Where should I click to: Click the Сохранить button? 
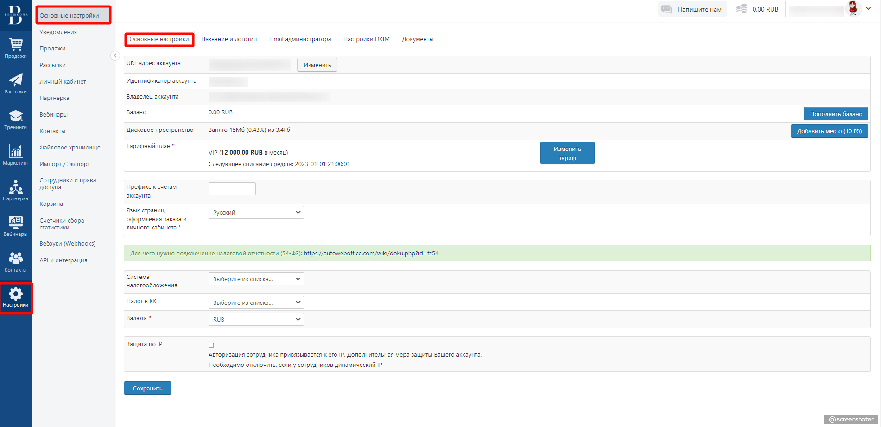click(147, 388)
